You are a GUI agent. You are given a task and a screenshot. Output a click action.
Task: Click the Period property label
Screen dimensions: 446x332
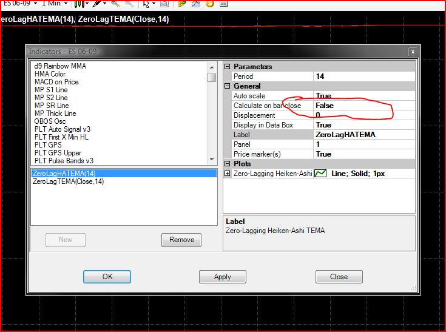pyautogui.click(x=243, y=76)
